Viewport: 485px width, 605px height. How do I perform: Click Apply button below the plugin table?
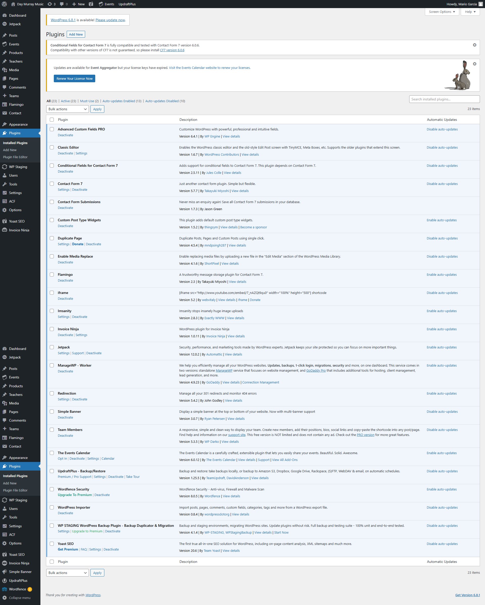tap(97, 573)
